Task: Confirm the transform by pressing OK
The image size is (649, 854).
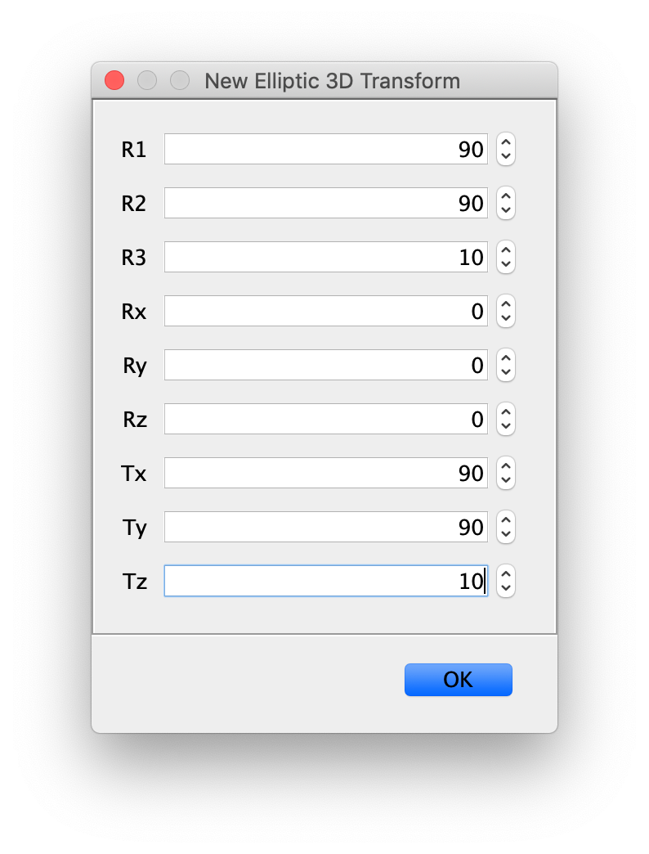Action: (458, 679)
